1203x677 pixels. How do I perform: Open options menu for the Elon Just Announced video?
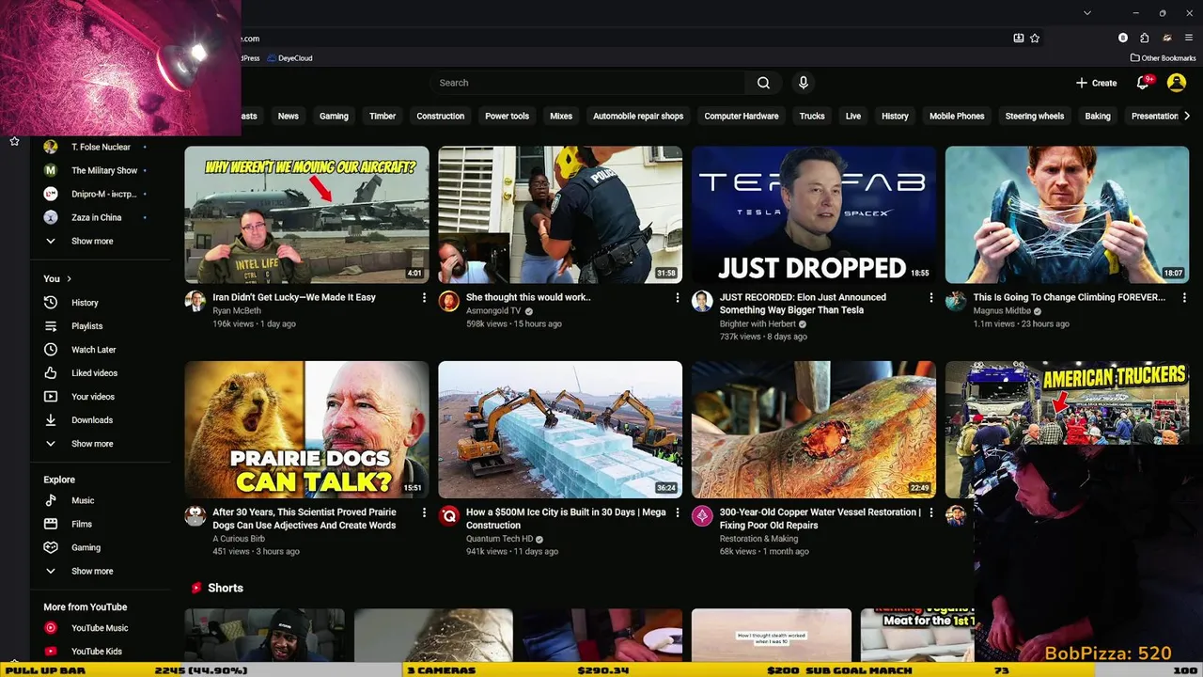coord(931,298)
